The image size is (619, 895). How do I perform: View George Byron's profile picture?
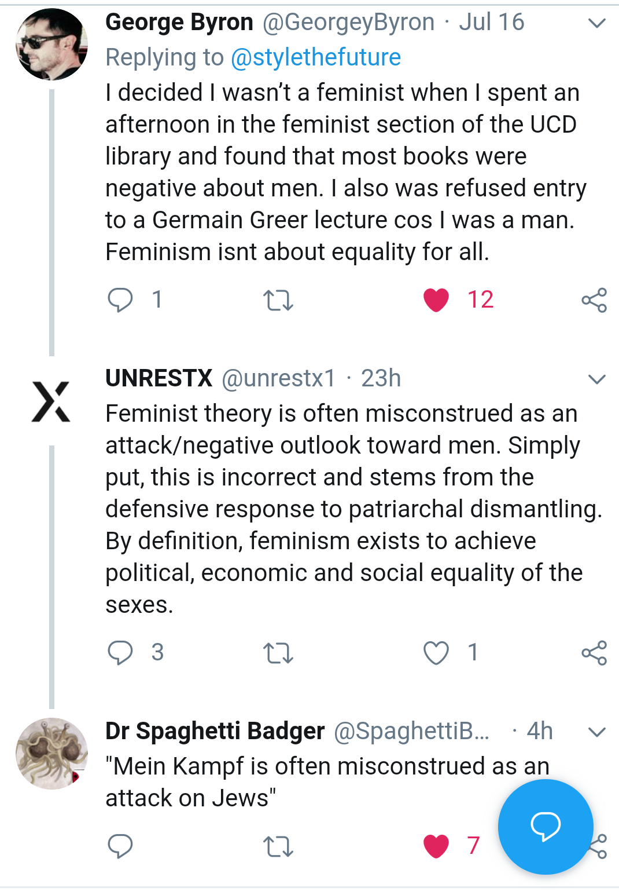51,44
